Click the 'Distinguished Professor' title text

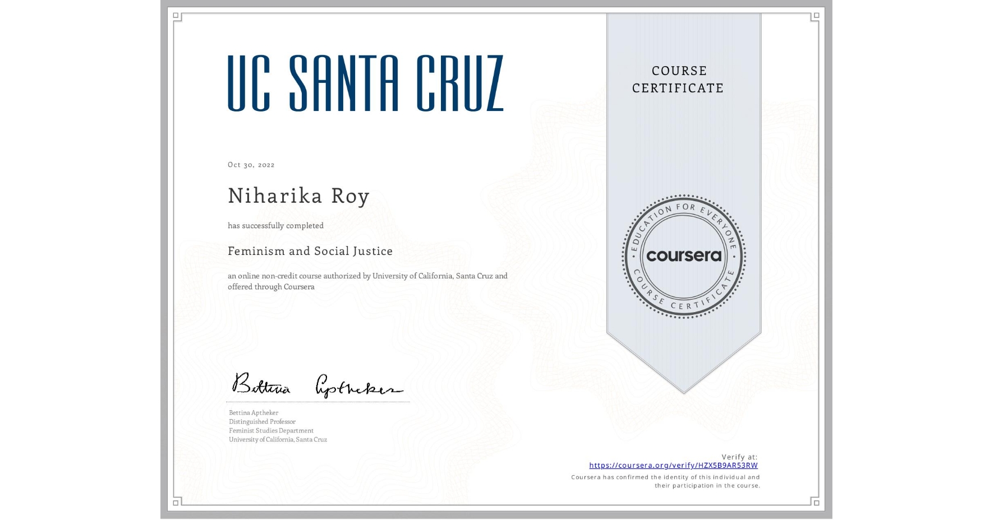[262, 421]
